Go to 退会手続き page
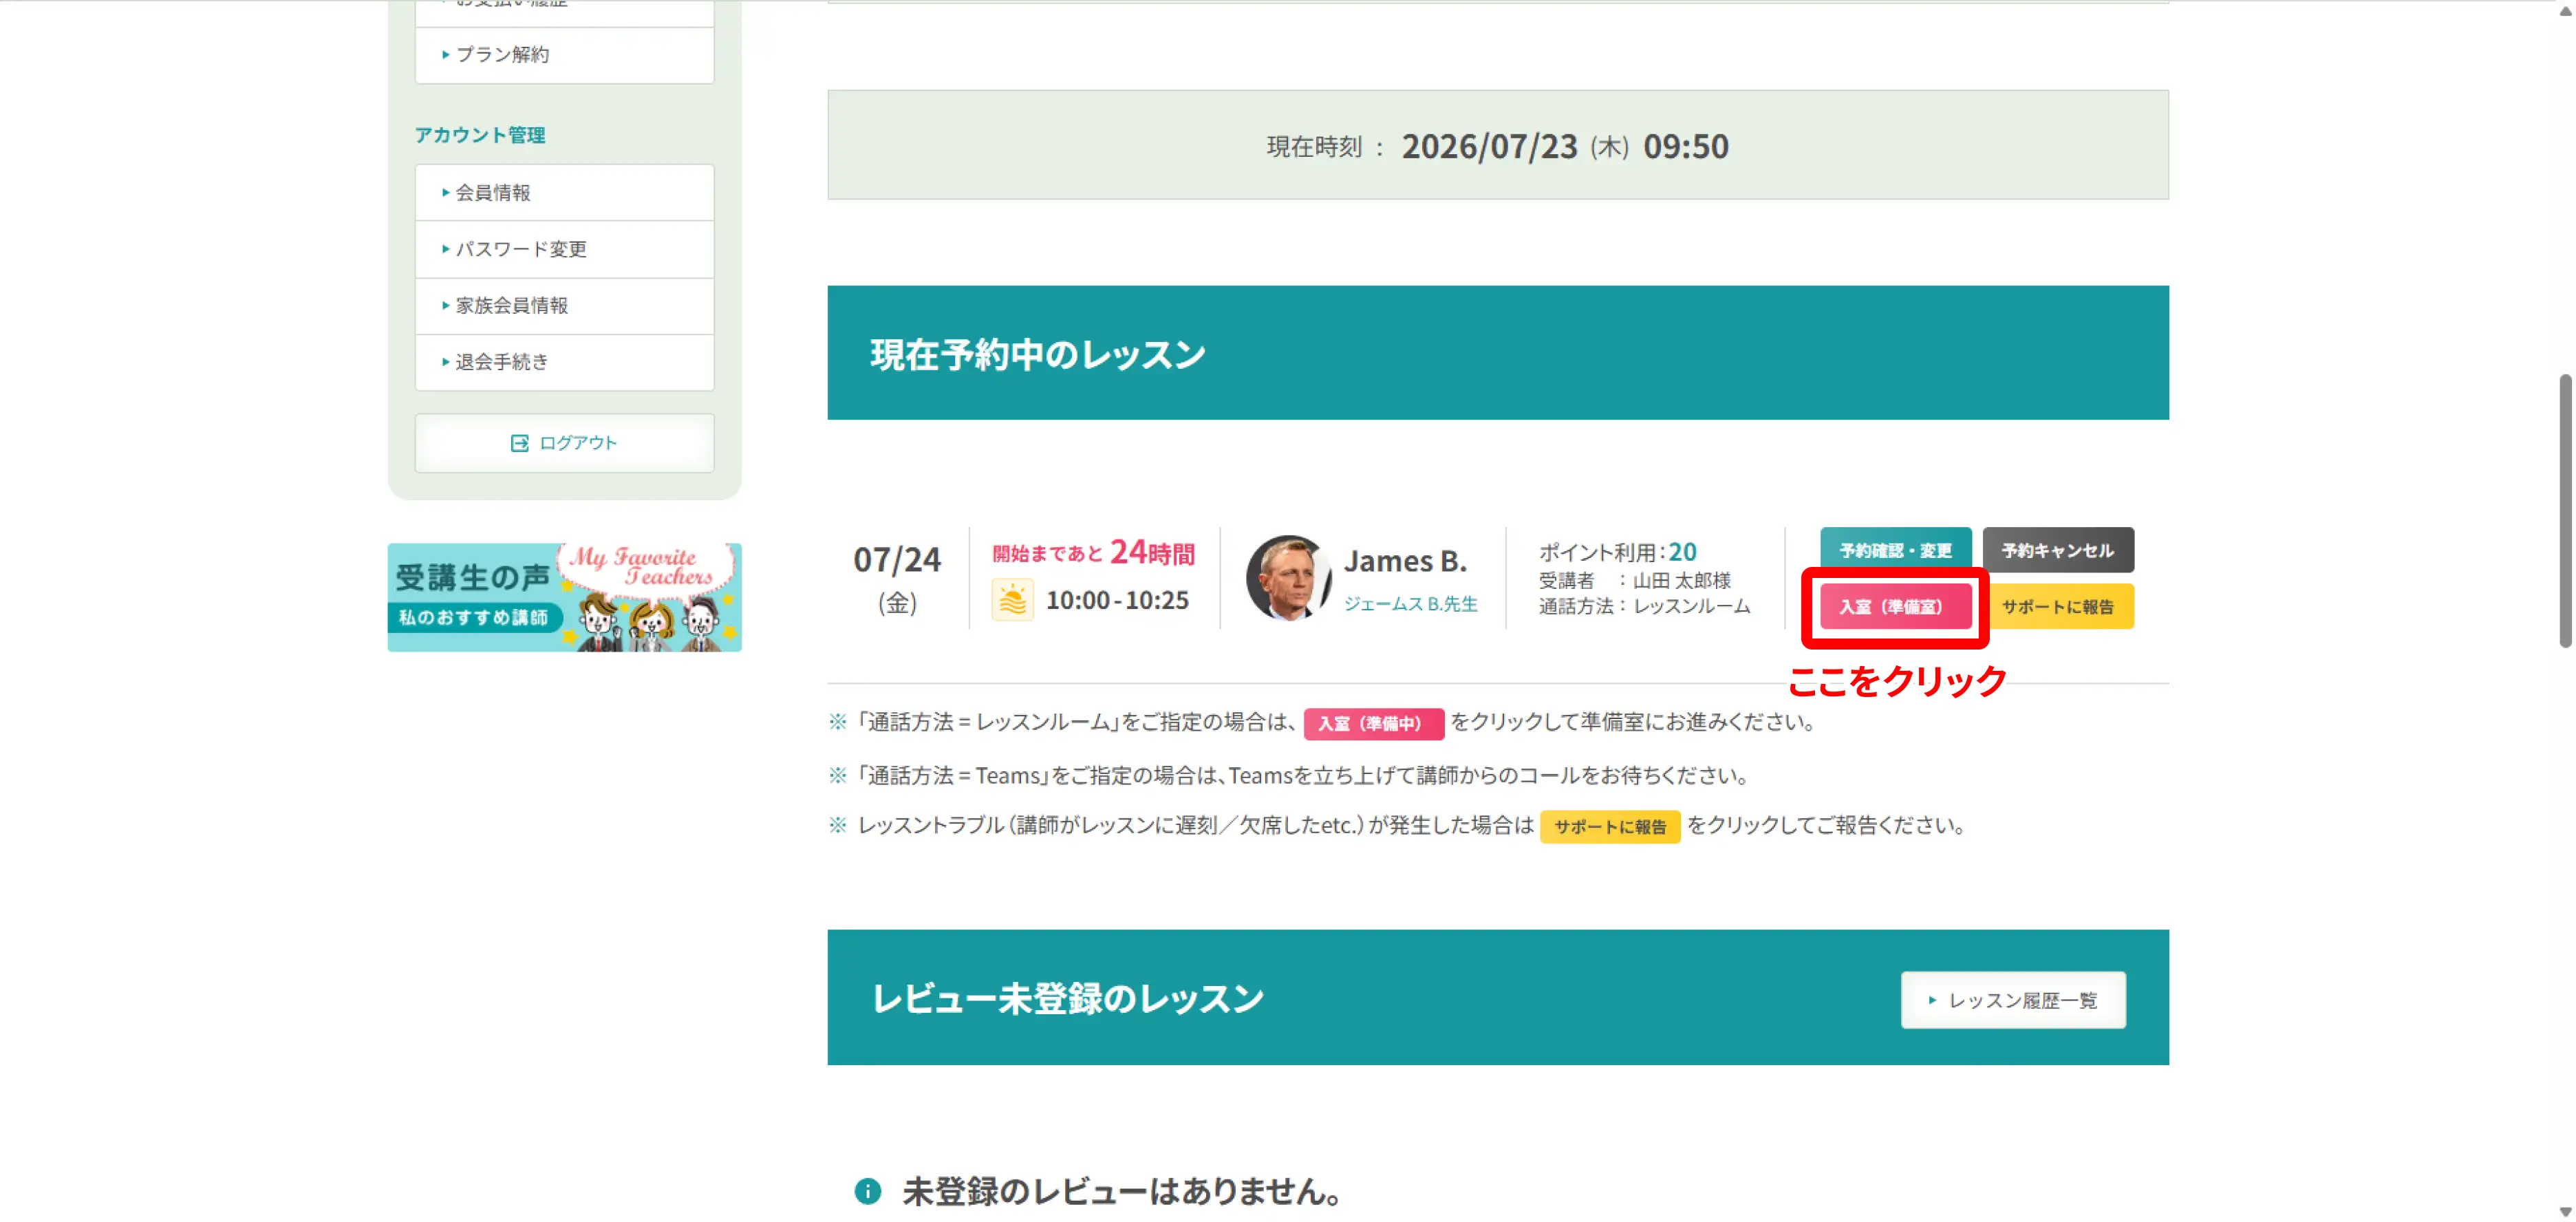 (564, 362)
